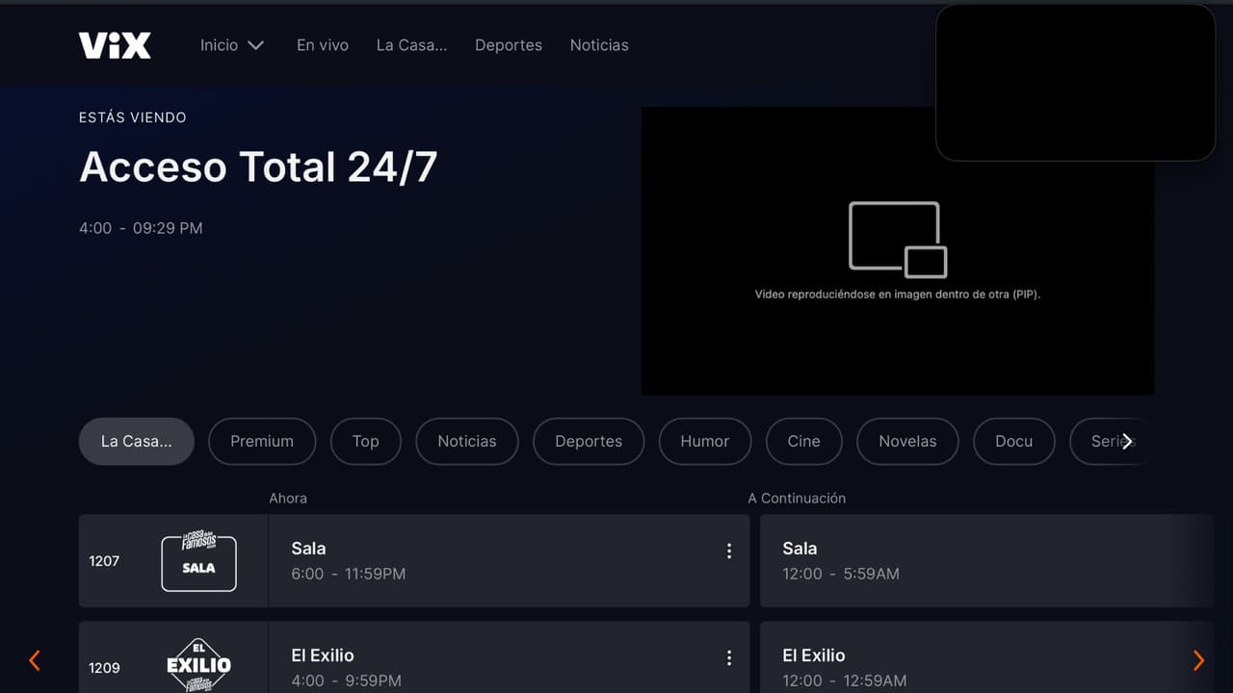
Task: Open Deportes in top navigation
Action: tap(509, 45)
